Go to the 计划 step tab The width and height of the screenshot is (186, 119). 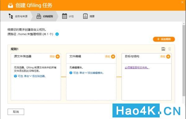point(68,16)
